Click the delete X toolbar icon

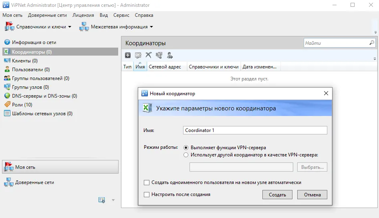click(148, 55)
